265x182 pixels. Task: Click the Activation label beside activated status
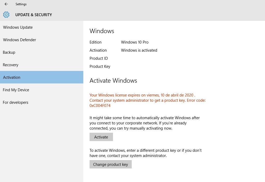coord(98,50)
